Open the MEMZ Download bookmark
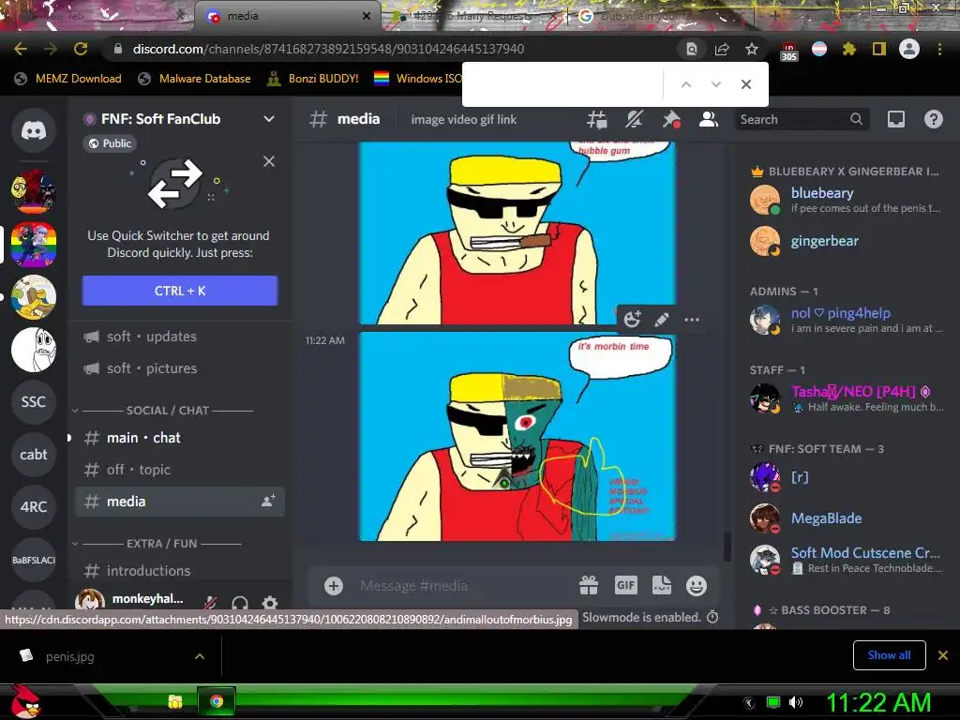 click(x=67, y=79)
